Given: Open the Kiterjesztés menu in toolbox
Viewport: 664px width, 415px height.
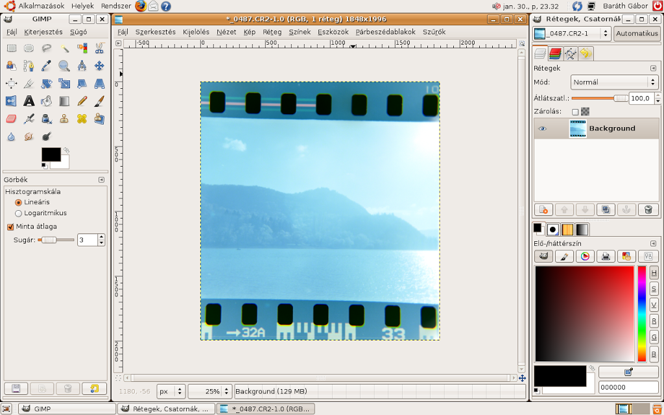Looking at the screenshot, I should pos(43,32).
